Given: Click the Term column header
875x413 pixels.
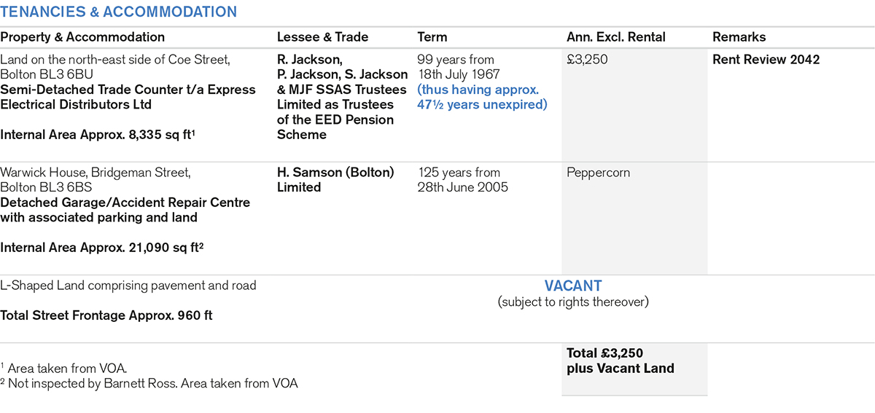Looking at the screenshot, I should click(x=432, y=37).
